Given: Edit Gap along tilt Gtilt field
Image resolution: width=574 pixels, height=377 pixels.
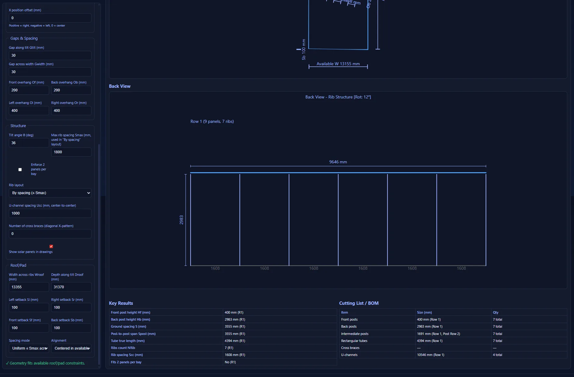Looking at the screenshot, I should tap(50, 55).
